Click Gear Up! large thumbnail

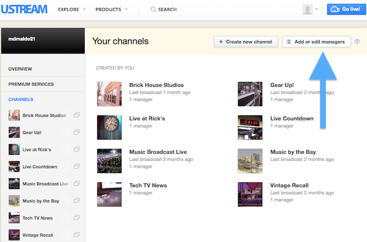[x=250, y=94]
